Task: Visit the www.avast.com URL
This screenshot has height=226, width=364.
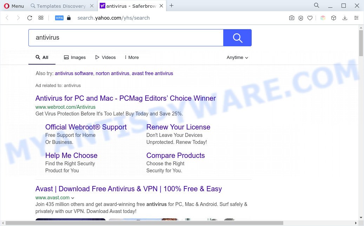Action: 52,198
